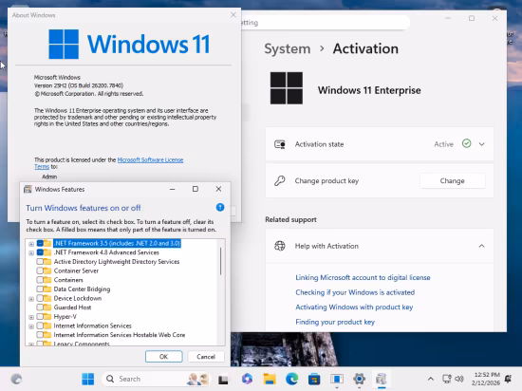Toggle .NET Framework 4.8 Advanced Services checkbox

tap(40, 252)
